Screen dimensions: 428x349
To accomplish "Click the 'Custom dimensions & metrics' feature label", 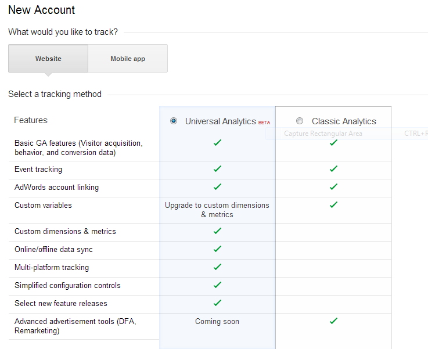I will [x=65, y=231].
